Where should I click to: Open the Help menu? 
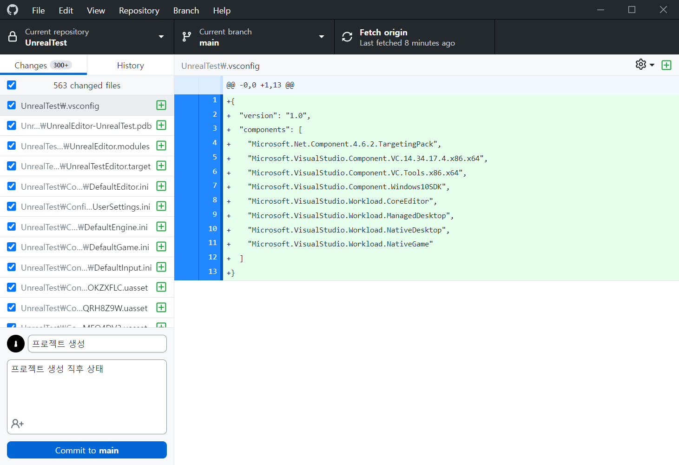222,10
